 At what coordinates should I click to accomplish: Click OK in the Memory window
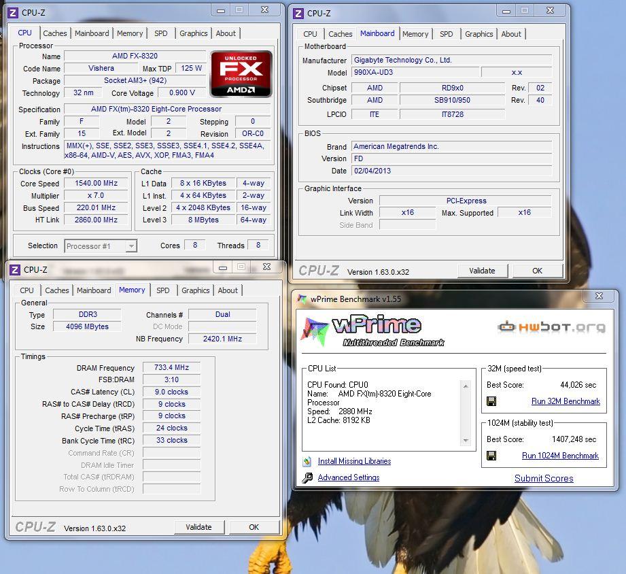tap(254, 527)
